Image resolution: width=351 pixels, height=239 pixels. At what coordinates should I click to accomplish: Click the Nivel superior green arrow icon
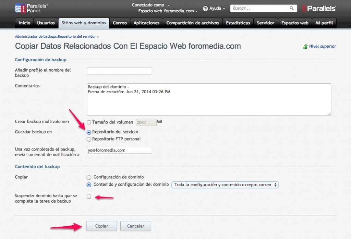(x=305, y=47)
